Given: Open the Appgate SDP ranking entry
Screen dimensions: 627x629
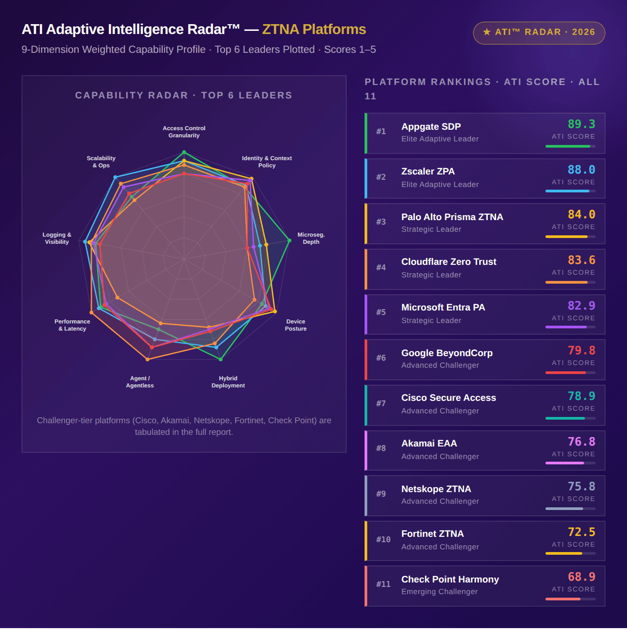Looking at the screenshot, I should tap(485, 133).
